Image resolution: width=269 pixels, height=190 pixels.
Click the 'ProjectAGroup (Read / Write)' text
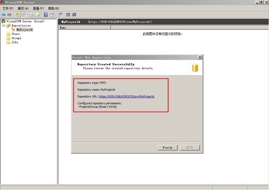pos(98,107)
